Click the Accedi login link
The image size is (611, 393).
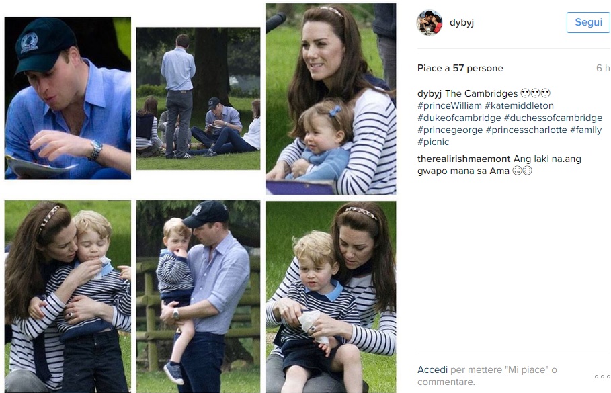432,369
